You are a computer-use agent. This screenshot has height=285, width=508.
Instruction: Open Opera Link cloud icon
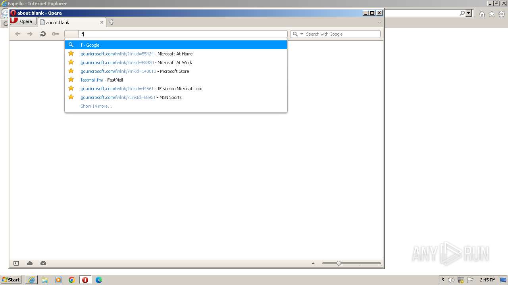(30, 263)
